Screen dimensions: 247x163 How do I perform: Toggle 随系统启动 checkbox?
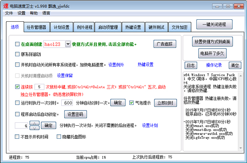coord(17,54)
